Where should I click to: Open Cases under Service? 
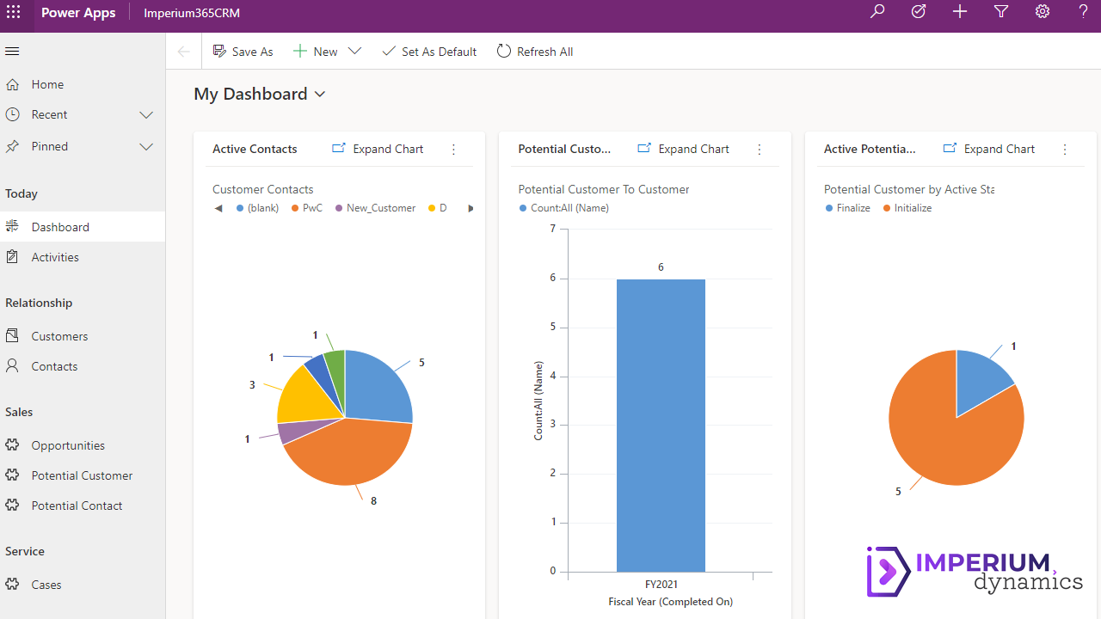(46, 585)
